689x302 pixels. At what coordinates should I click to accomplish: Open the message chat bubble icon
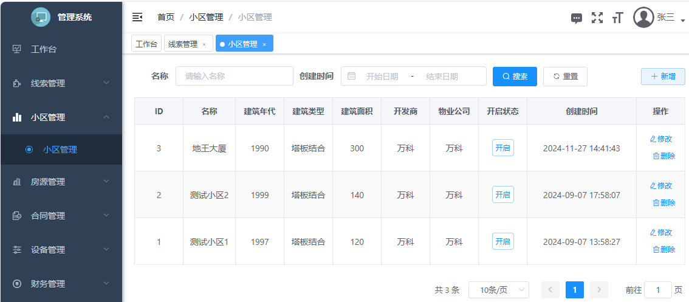click(x=577, y=18)
